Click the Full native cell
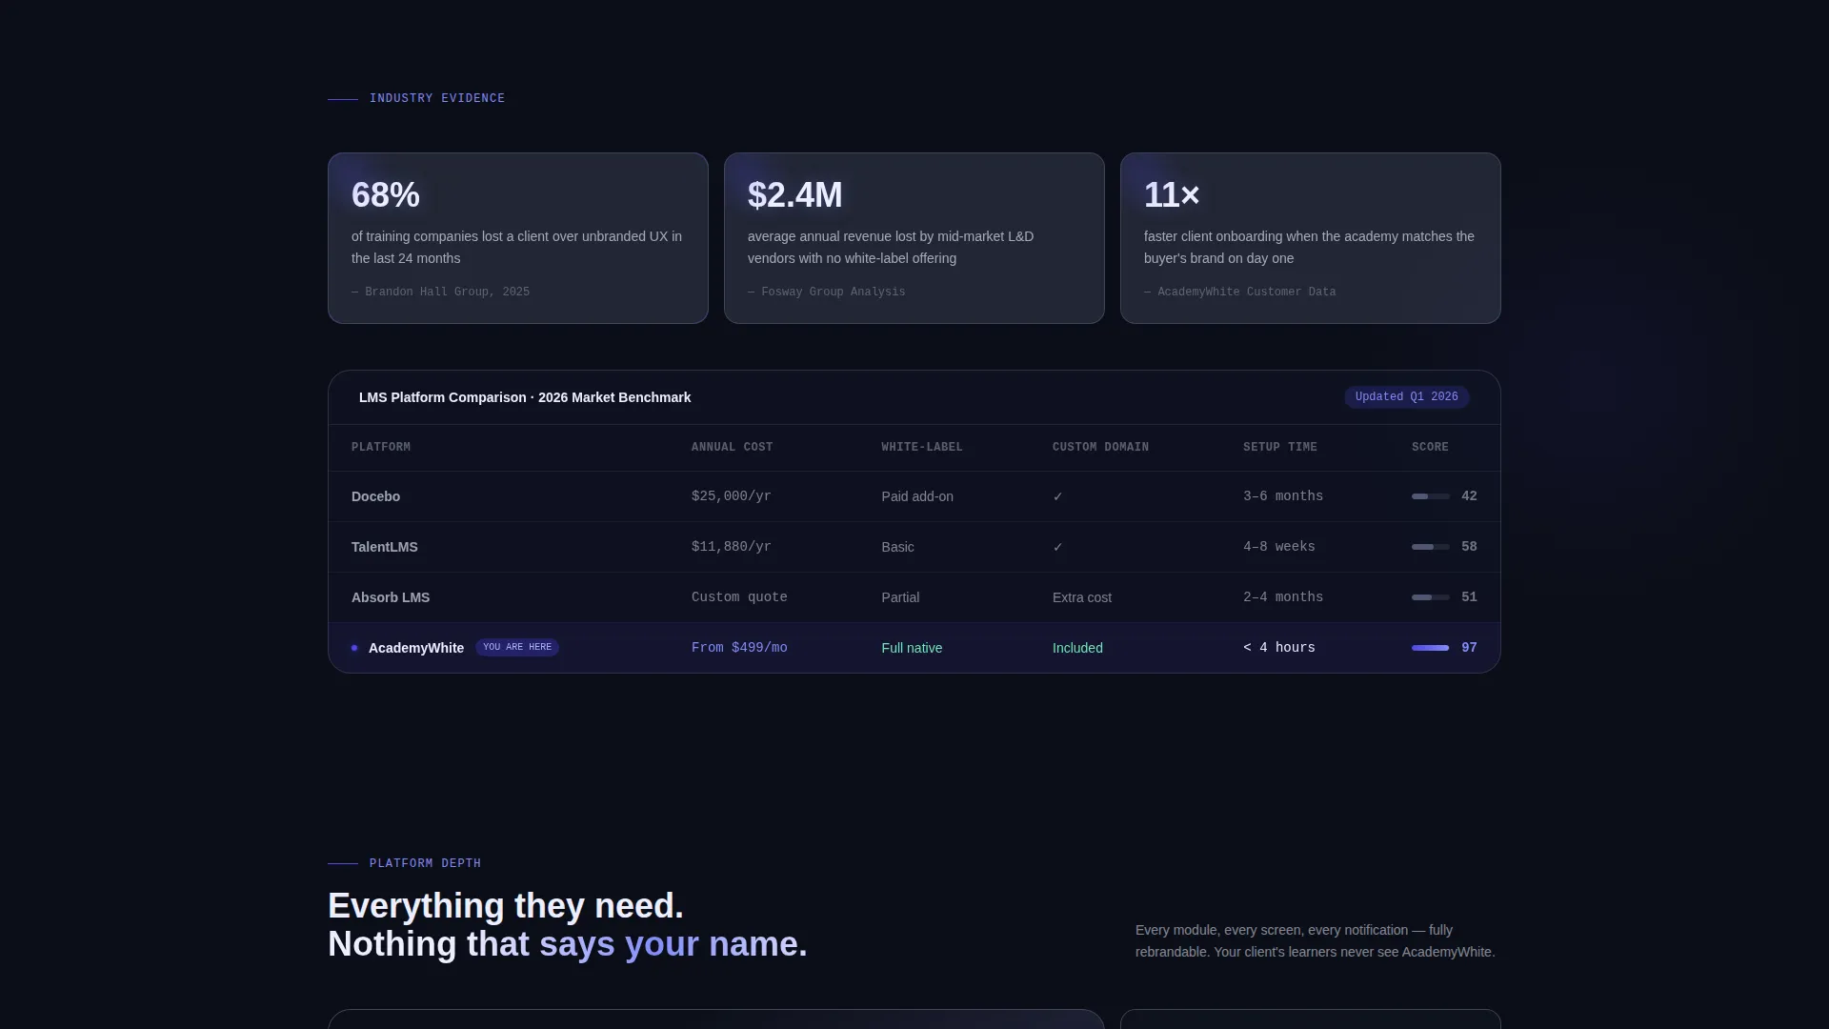 pos(912,648)
